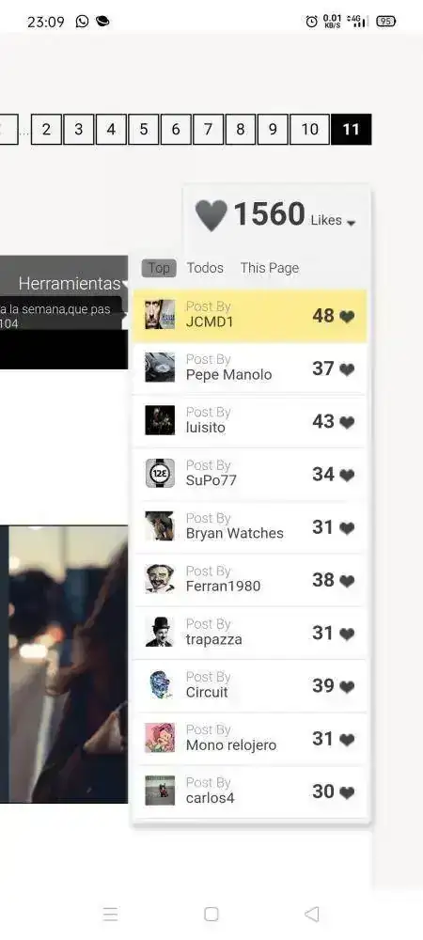Viewport: 423px width, 940px height.
Task: Open post by Pepe Manolo
Action: pyautogui.click(x=250, y=368)
